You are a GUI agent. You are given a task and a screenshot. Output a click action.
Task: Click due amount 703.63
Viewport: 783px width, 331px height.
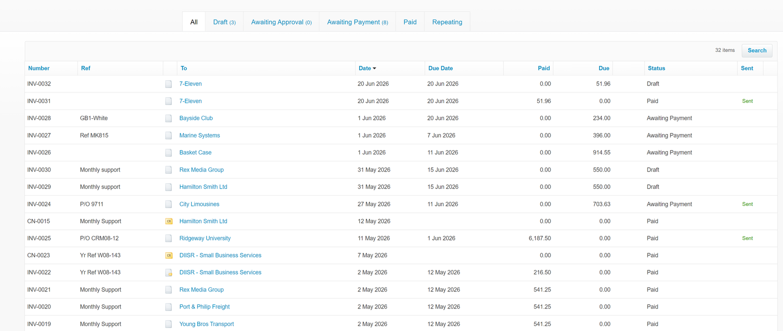(x=601, y=204)
